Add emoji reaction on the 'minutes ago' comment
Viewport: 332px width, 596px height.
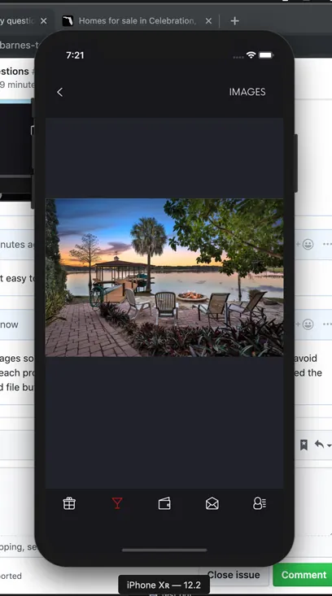coord(306,244)
